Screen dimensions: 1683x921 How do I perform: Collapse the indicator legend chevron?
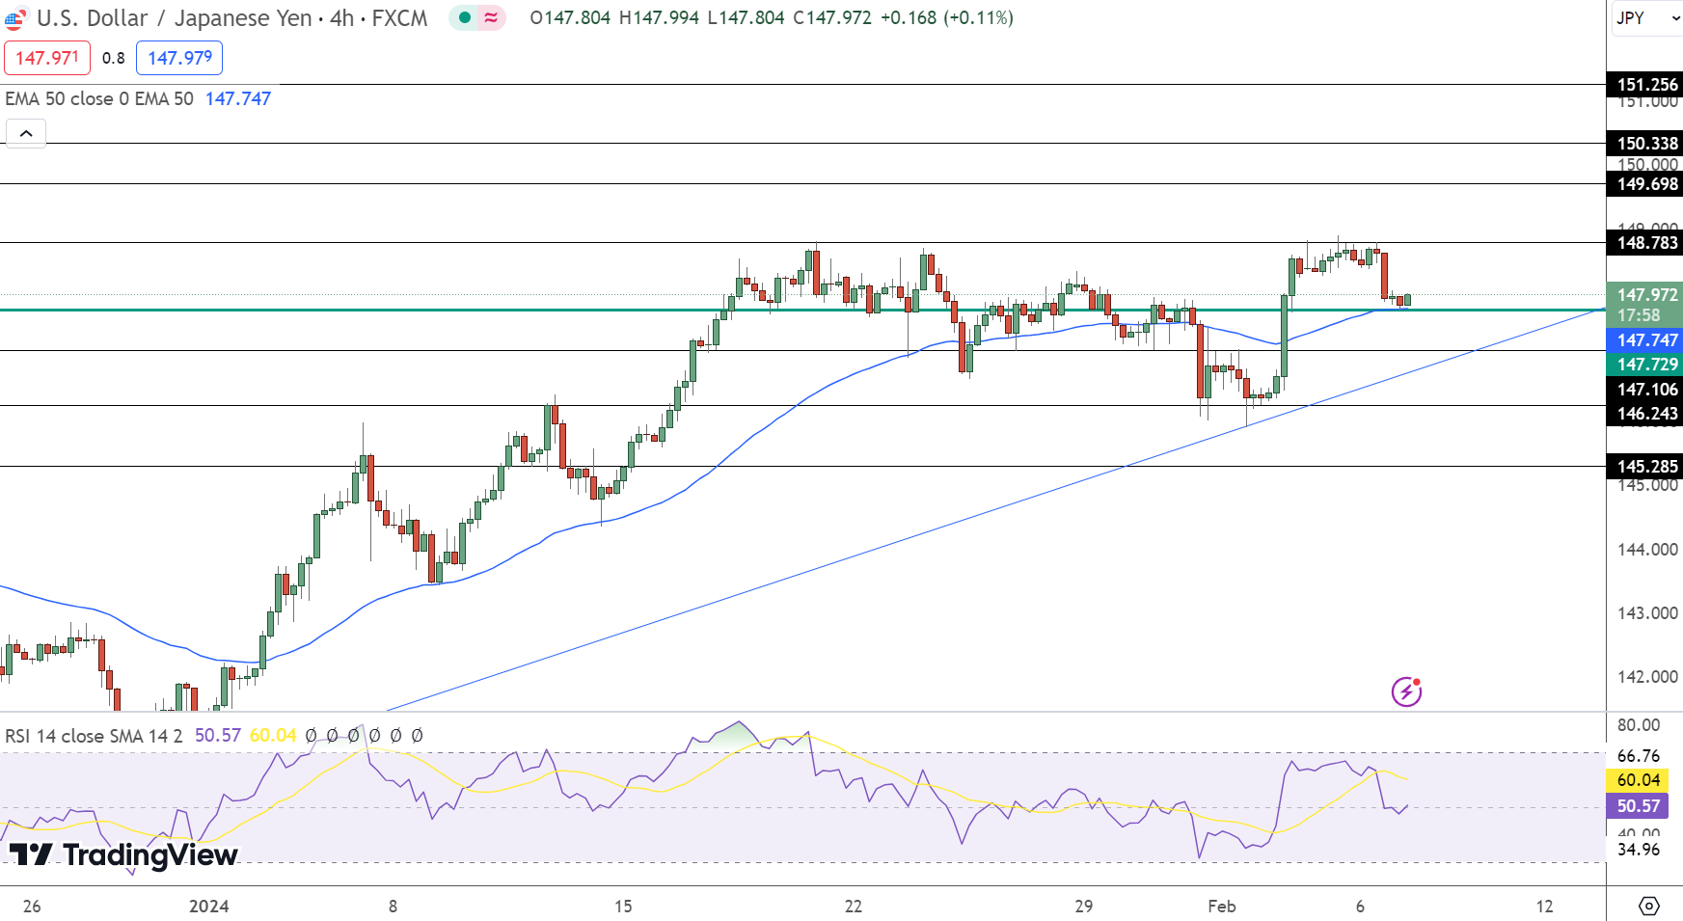coord(26,133)
